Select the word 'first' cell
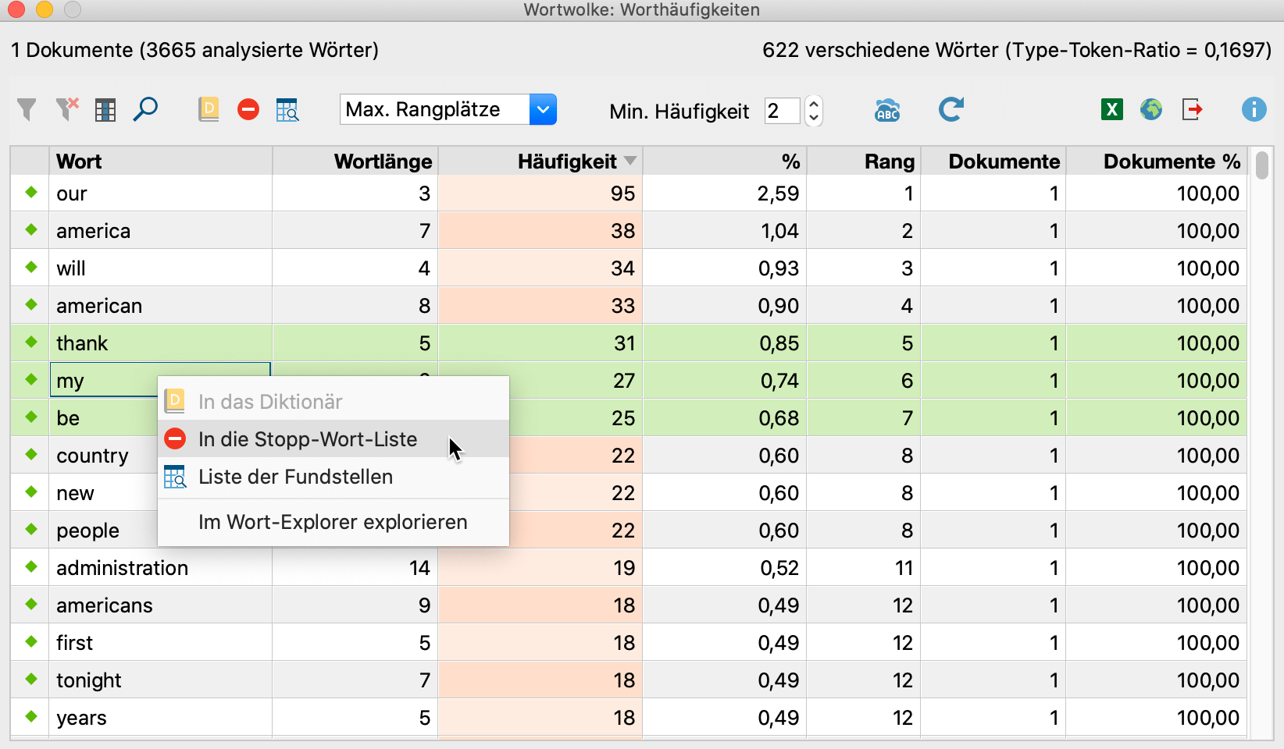This screenshot has width=1284, height=749. pyautogui.click(x=161, y=643)
